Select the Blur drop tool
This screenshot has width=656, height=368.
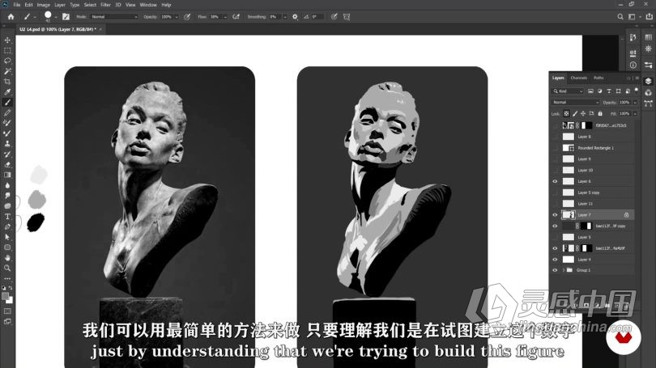(7, 185)
